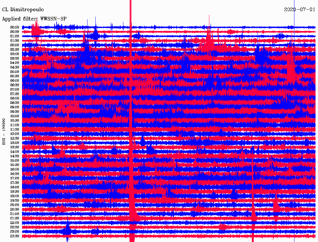The height and width of the screenshot is (242, 318).
Task: Choose the 07:30 time row label
Action: tap(15, 94)
